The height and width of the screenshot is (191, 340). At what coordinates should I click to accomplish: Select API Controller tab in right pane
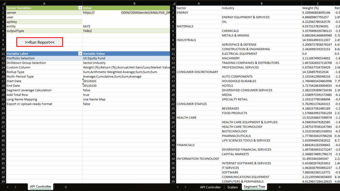coord(210,187)
